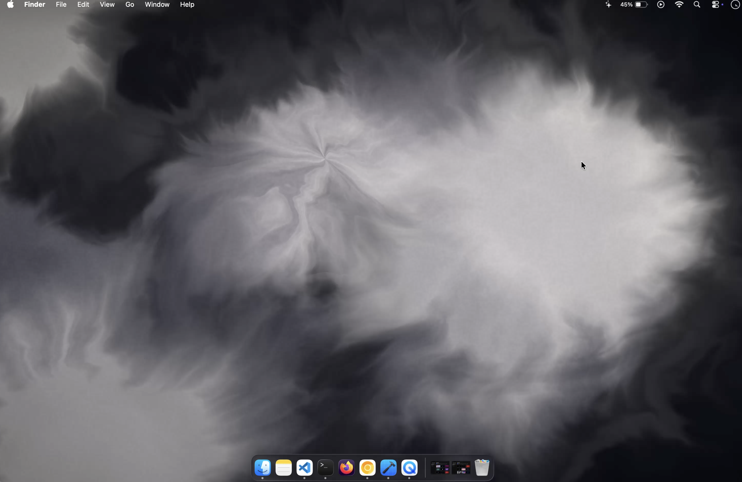Click the first minimized window thumbnail
The height and width of the screenshot is (482, 742).
[440, 468]
